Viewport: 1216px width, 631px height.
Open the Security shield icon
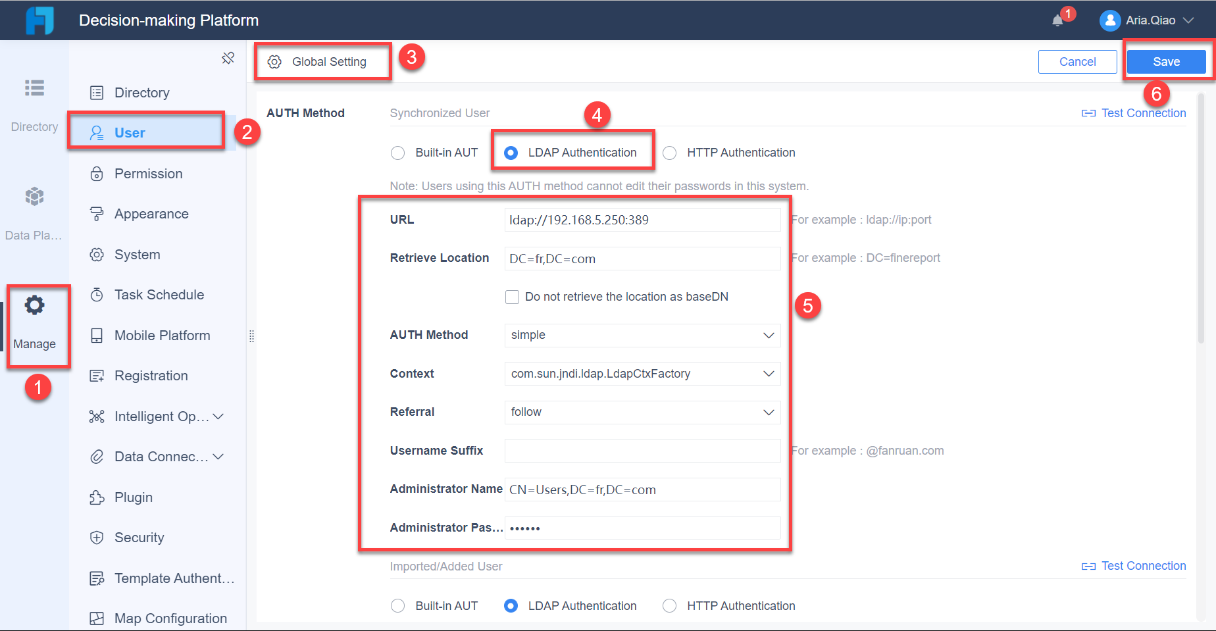[97, 538]
